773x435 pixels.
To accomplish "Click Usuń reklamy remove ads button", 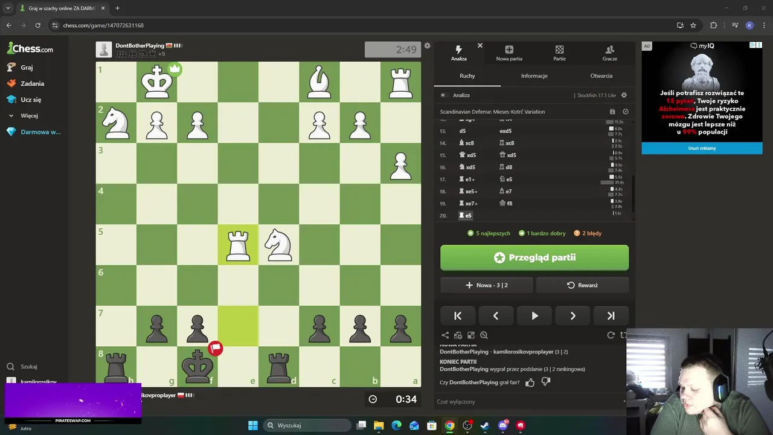I will [702, 148].
